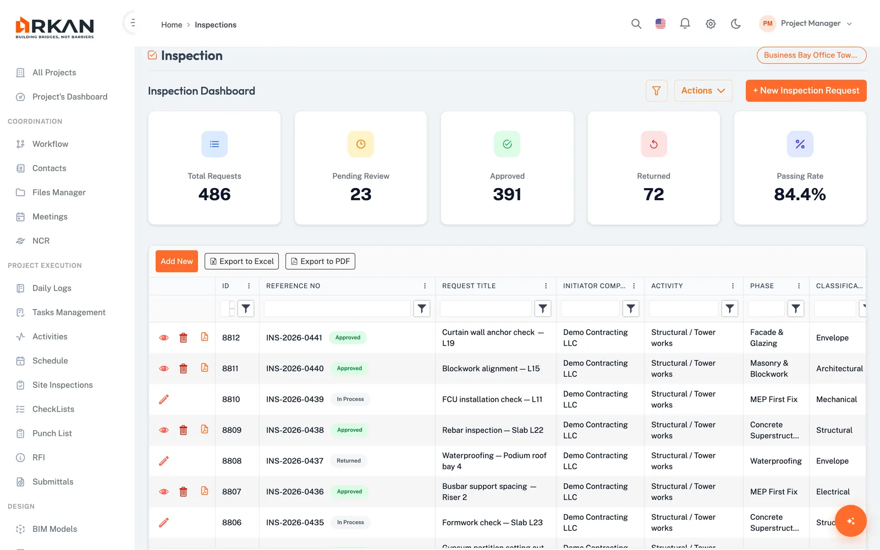This screenshot has width=880, height=550.
Task: View inspection 8812 with the eye icon
Action: pos(164,338)
